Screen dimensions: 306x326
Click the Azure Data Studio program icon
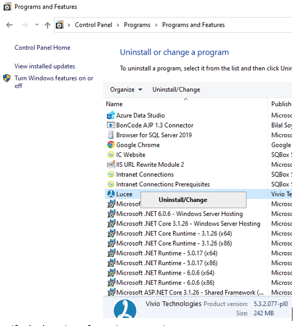[111, 115]
